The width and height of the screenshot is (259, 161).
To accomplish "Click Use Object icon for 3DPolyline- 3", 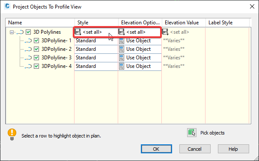I will 122,58.
